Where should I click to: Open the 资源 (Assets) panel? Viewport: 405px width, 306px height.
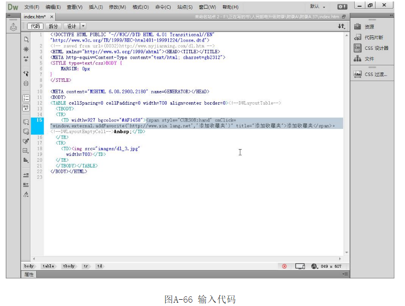coord(369,27)
